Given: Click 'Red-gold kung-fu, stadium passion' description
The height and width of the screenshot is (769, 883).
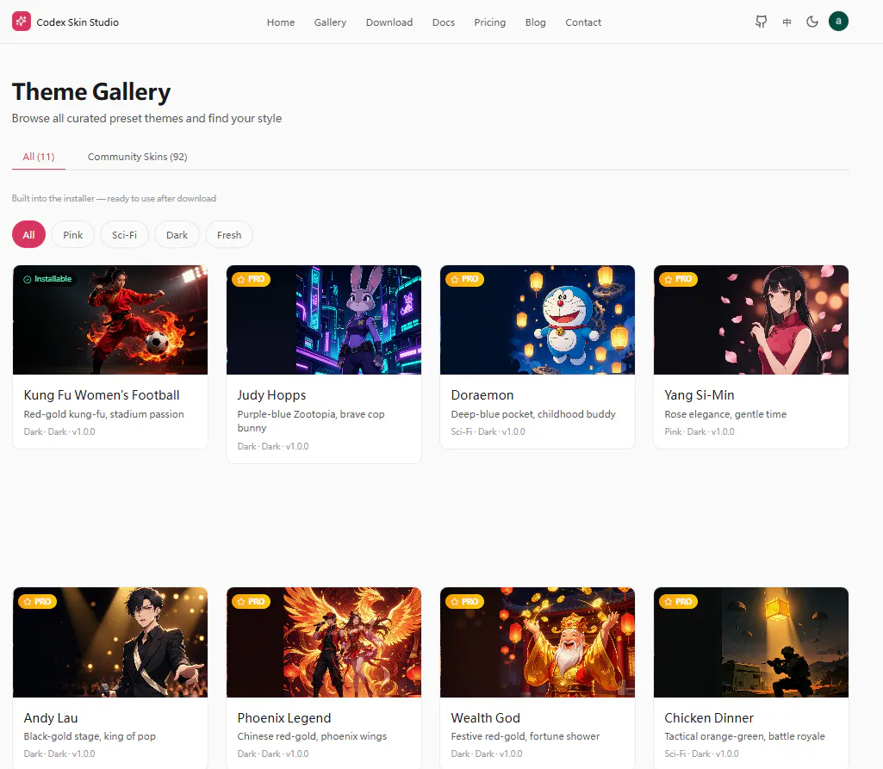Looking at the screenshot, I should 103,413.
